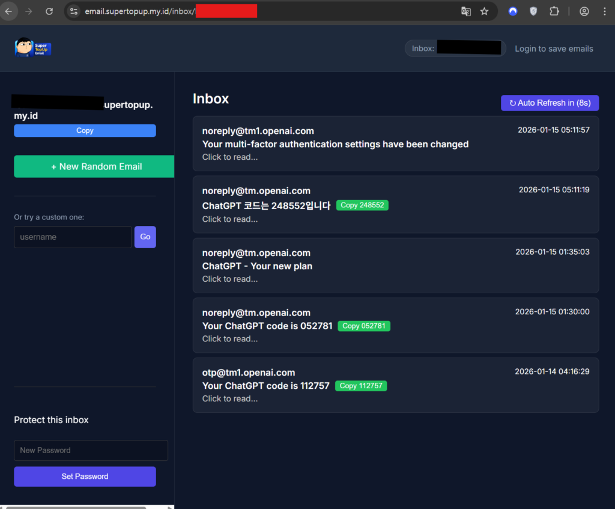View site information icon in address bar
615x509 pixels.
[74, 11]
